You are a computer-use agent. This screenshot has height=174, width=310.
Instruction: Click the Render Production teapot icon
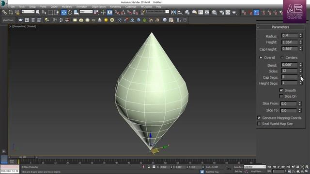[x=234, y=13]
